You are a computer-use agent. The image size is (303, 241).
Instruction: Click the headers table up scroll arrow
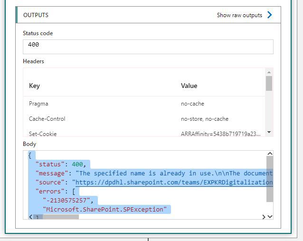(269, 72)
